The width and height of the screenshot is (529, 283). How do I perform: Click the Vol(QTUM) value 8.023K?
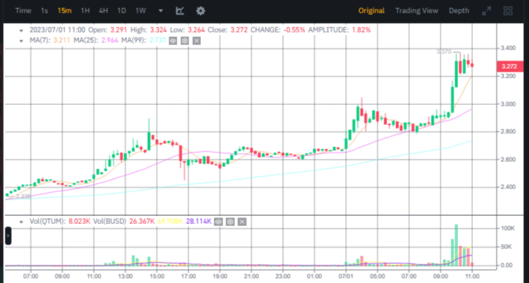coord(79,222)
